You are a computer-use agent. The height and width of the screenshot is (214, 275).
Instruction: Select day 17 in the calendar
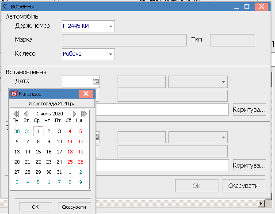click(x=59, y=152)
